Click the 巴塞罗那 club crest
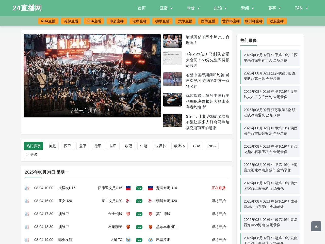325x244 pixels. (150, 240)
